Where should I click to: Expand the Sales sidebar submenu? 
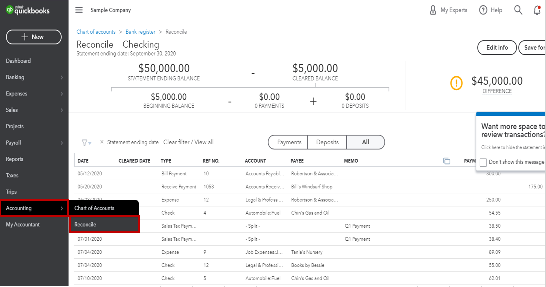[x=62, y=110]
